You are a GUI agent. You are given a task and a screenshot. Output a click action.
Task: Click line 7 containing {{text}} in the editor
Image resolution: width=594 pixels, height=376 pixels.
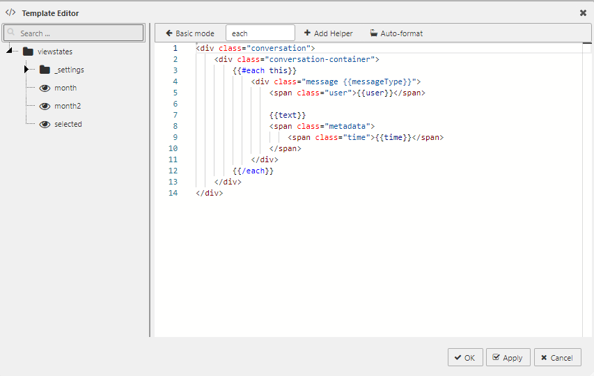coord(288,115)
